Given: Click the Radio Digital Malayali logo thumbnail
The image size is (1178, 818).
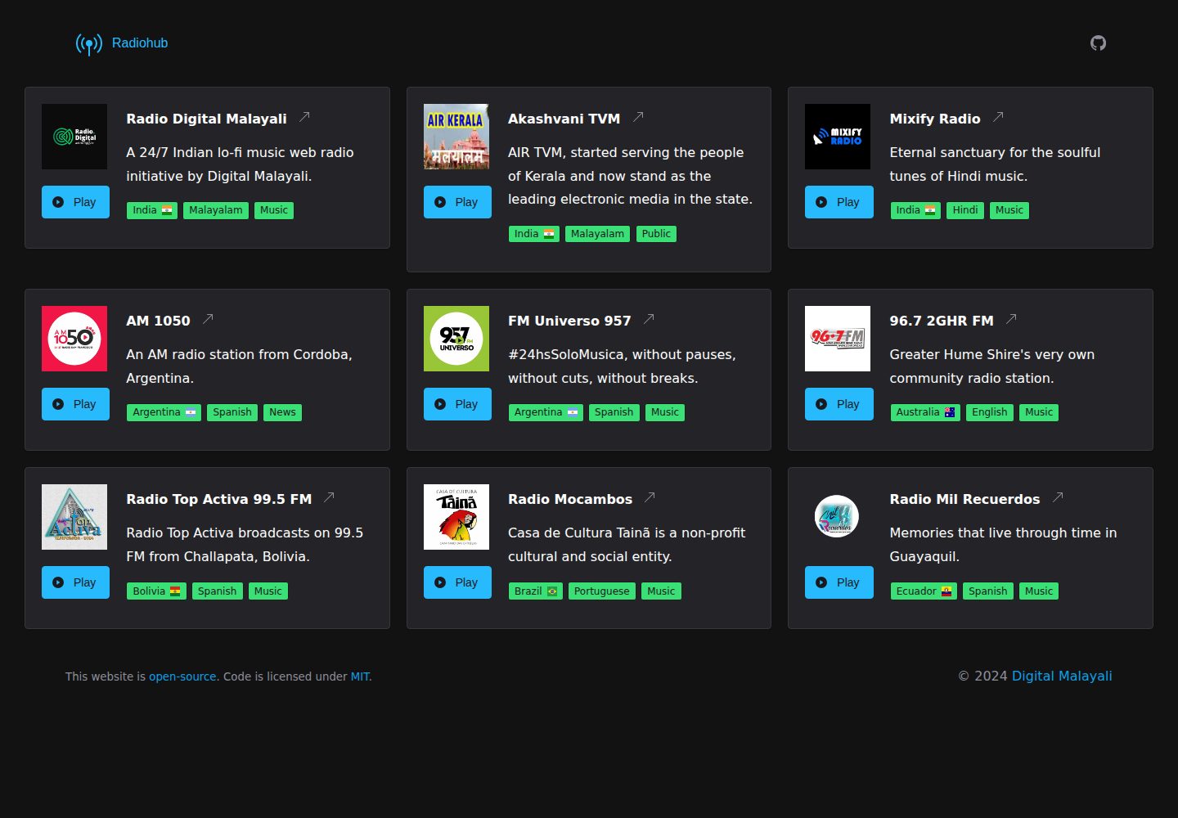Looking at the screenshot, I should (x=74, y=137).
